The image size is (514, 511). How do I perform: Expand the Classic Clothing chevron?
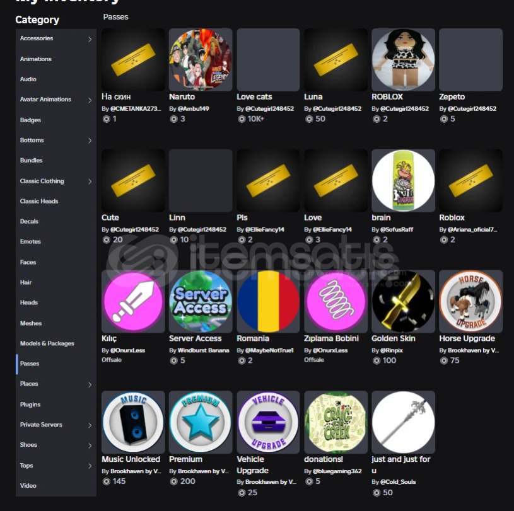90,181
